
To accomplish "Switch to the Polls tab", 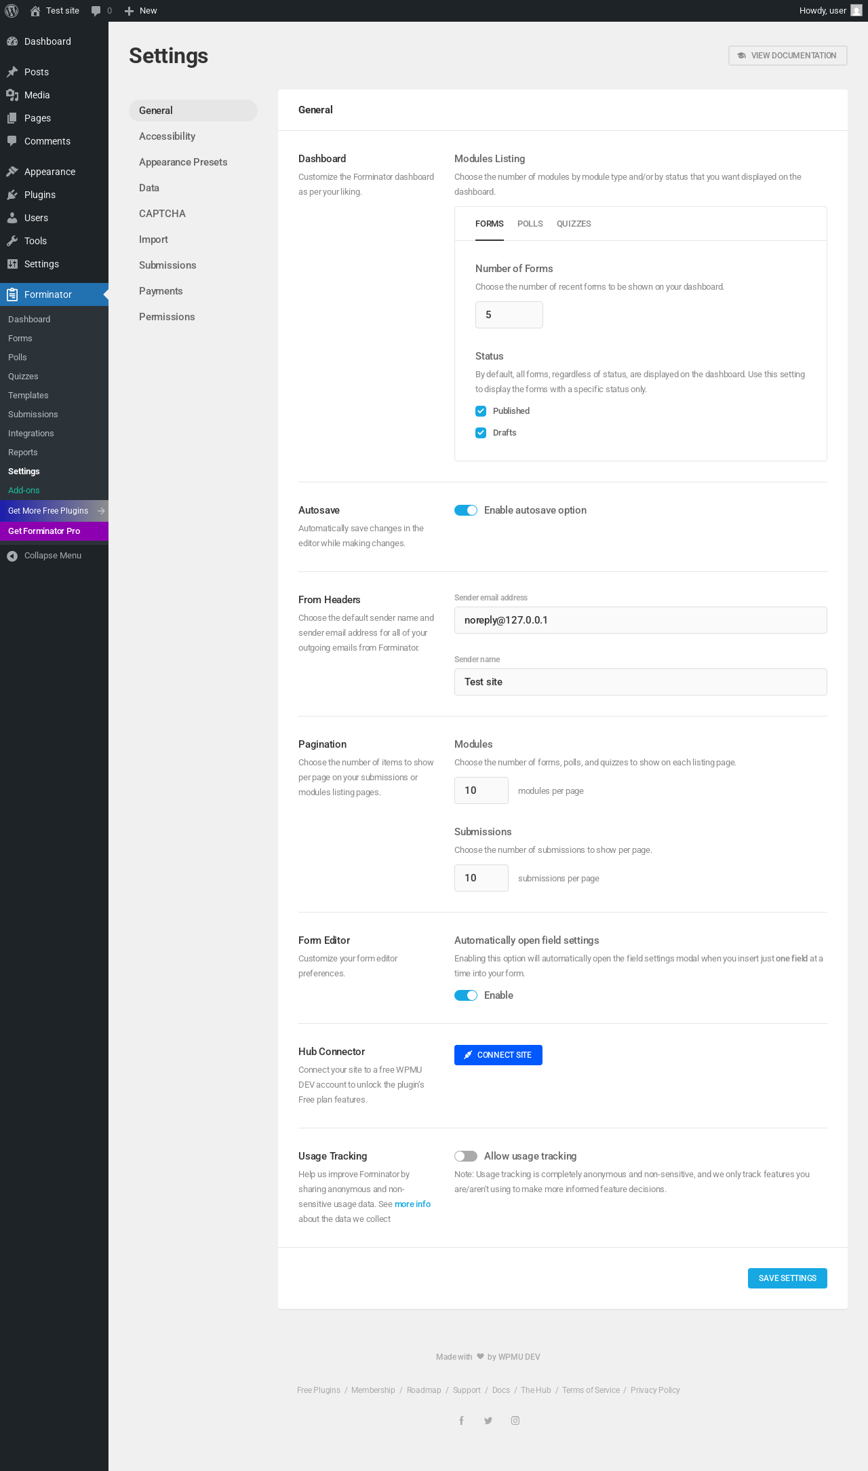I will tap(530, 224).
